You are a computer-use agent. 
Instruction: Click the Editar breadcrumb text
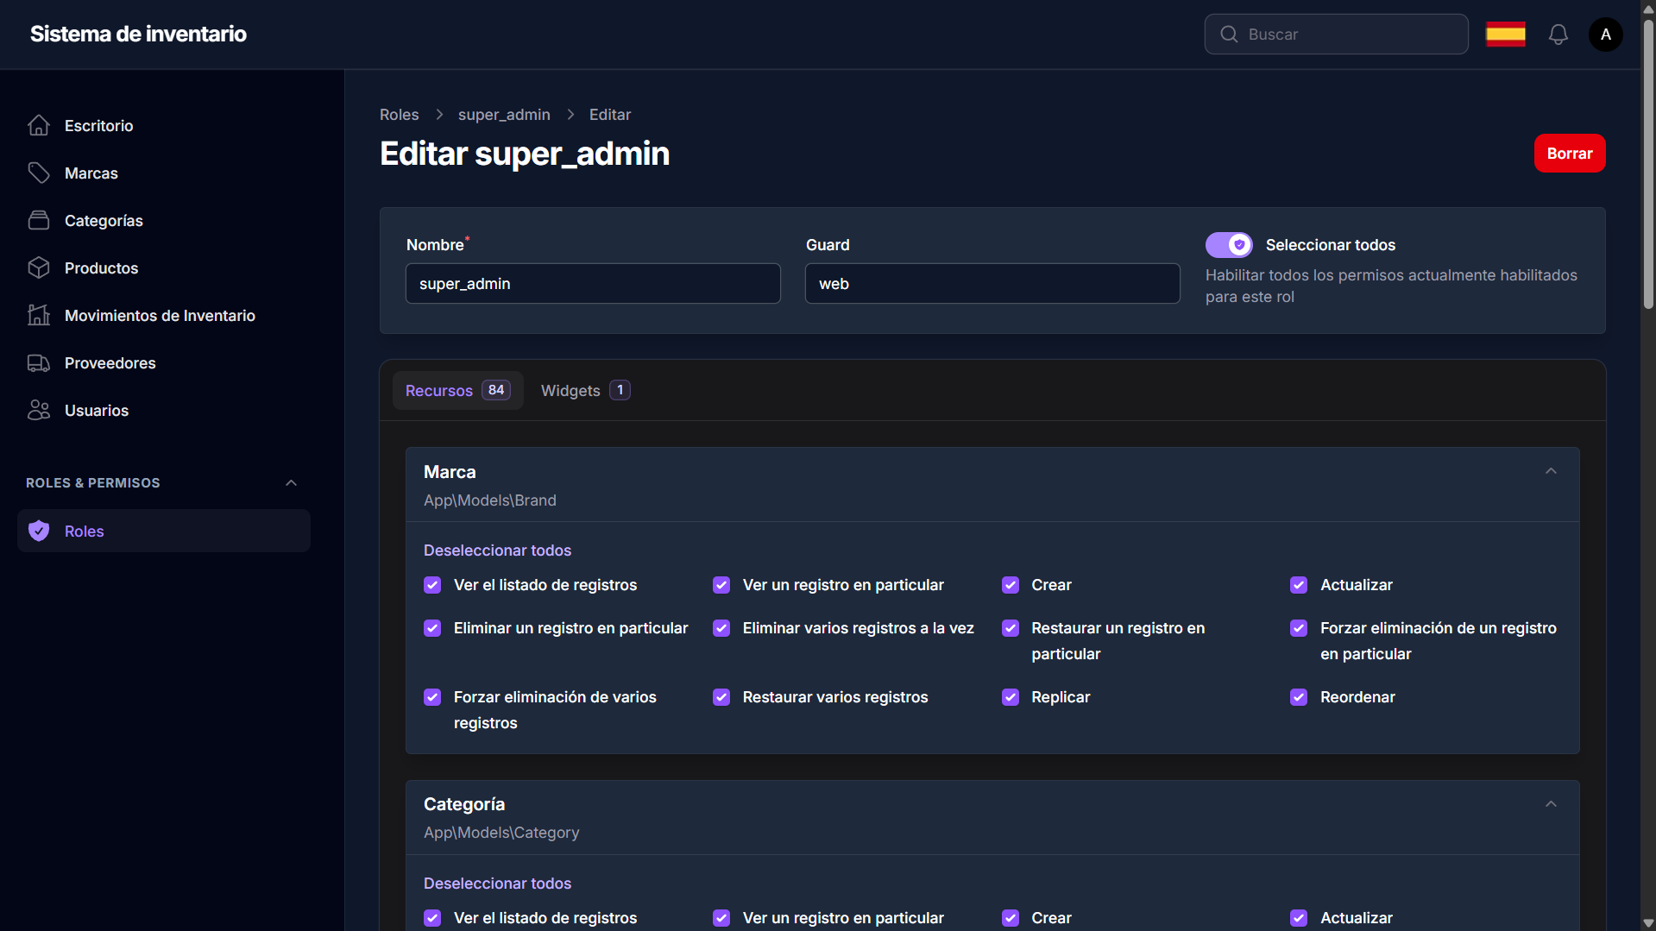point(610,115)
